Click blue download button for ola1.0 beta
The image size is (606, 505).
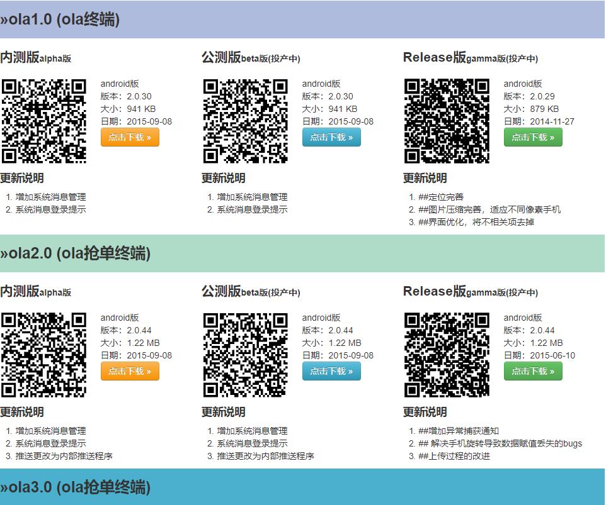331,137
